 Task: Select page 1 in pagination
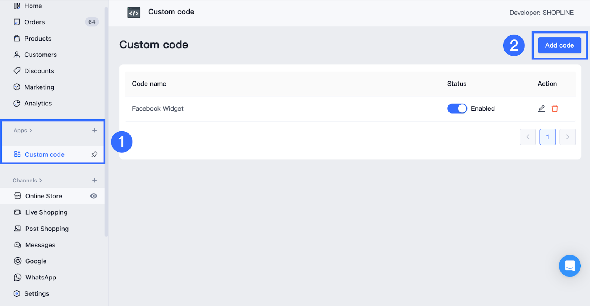pos(548,137)
